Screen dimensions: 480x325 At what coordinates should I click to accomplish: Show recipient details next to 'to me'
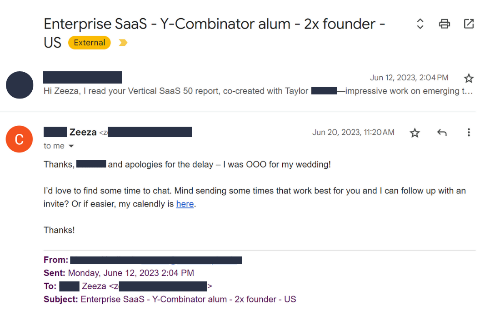point(70,146)
